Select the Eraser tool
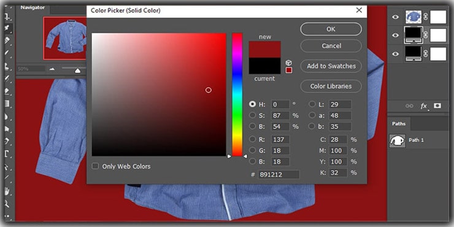The width and height of the screenshot is (454, 227). pos(7,91)
